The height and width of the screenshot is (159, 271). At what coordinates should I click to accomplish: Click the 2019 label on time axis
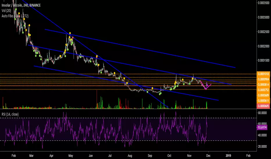coord(228,156)
